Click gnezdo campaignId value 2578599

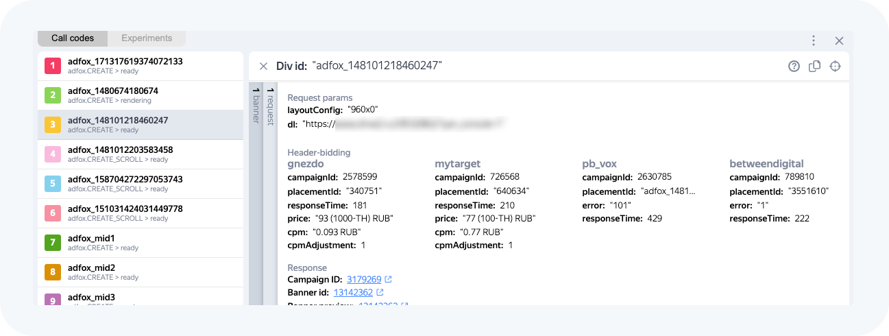(360, 177)
